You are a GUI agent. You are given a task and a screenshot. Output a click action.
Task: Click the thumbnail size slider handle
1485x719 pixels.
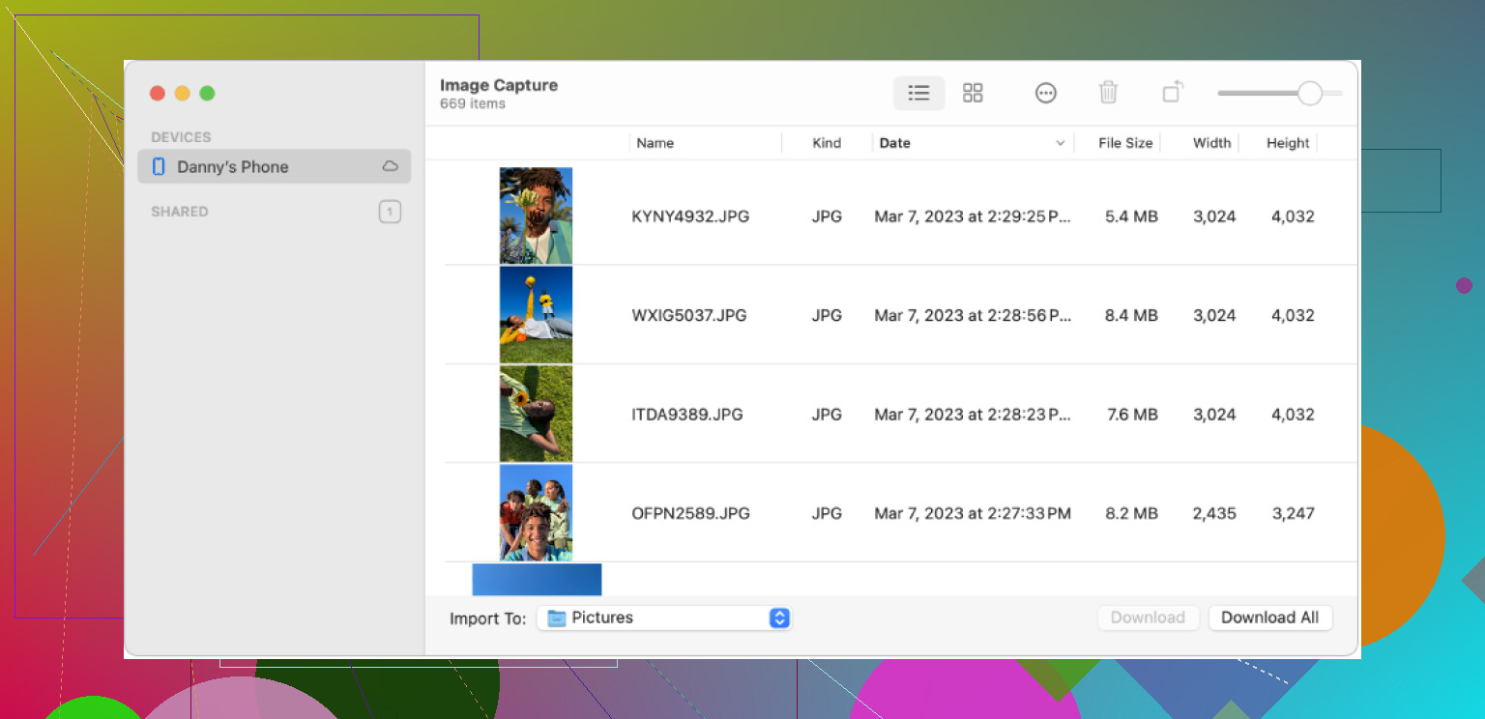click(x=1309, y=93)
